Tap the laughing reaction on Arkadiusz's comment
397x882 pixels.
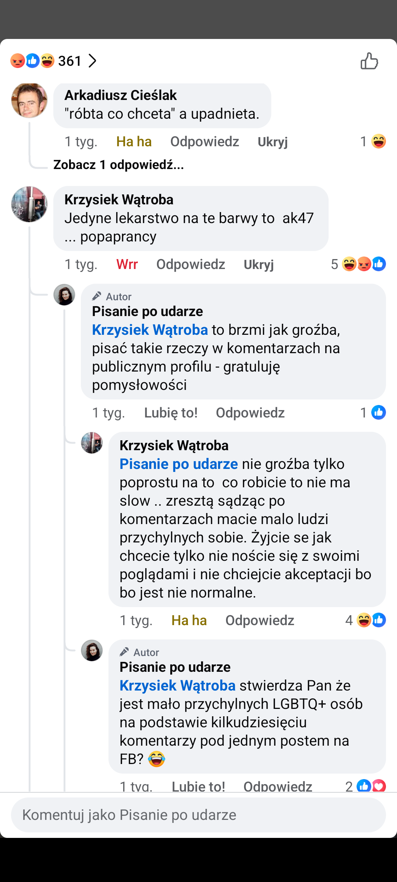coord(378,141)
